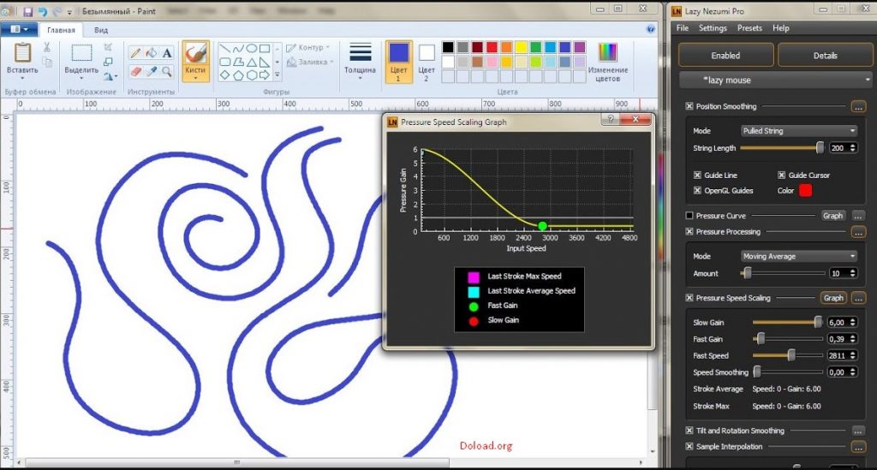This screenshot has height=470, width=877.
Task: Select the Eraser tool
Action: 135,71
